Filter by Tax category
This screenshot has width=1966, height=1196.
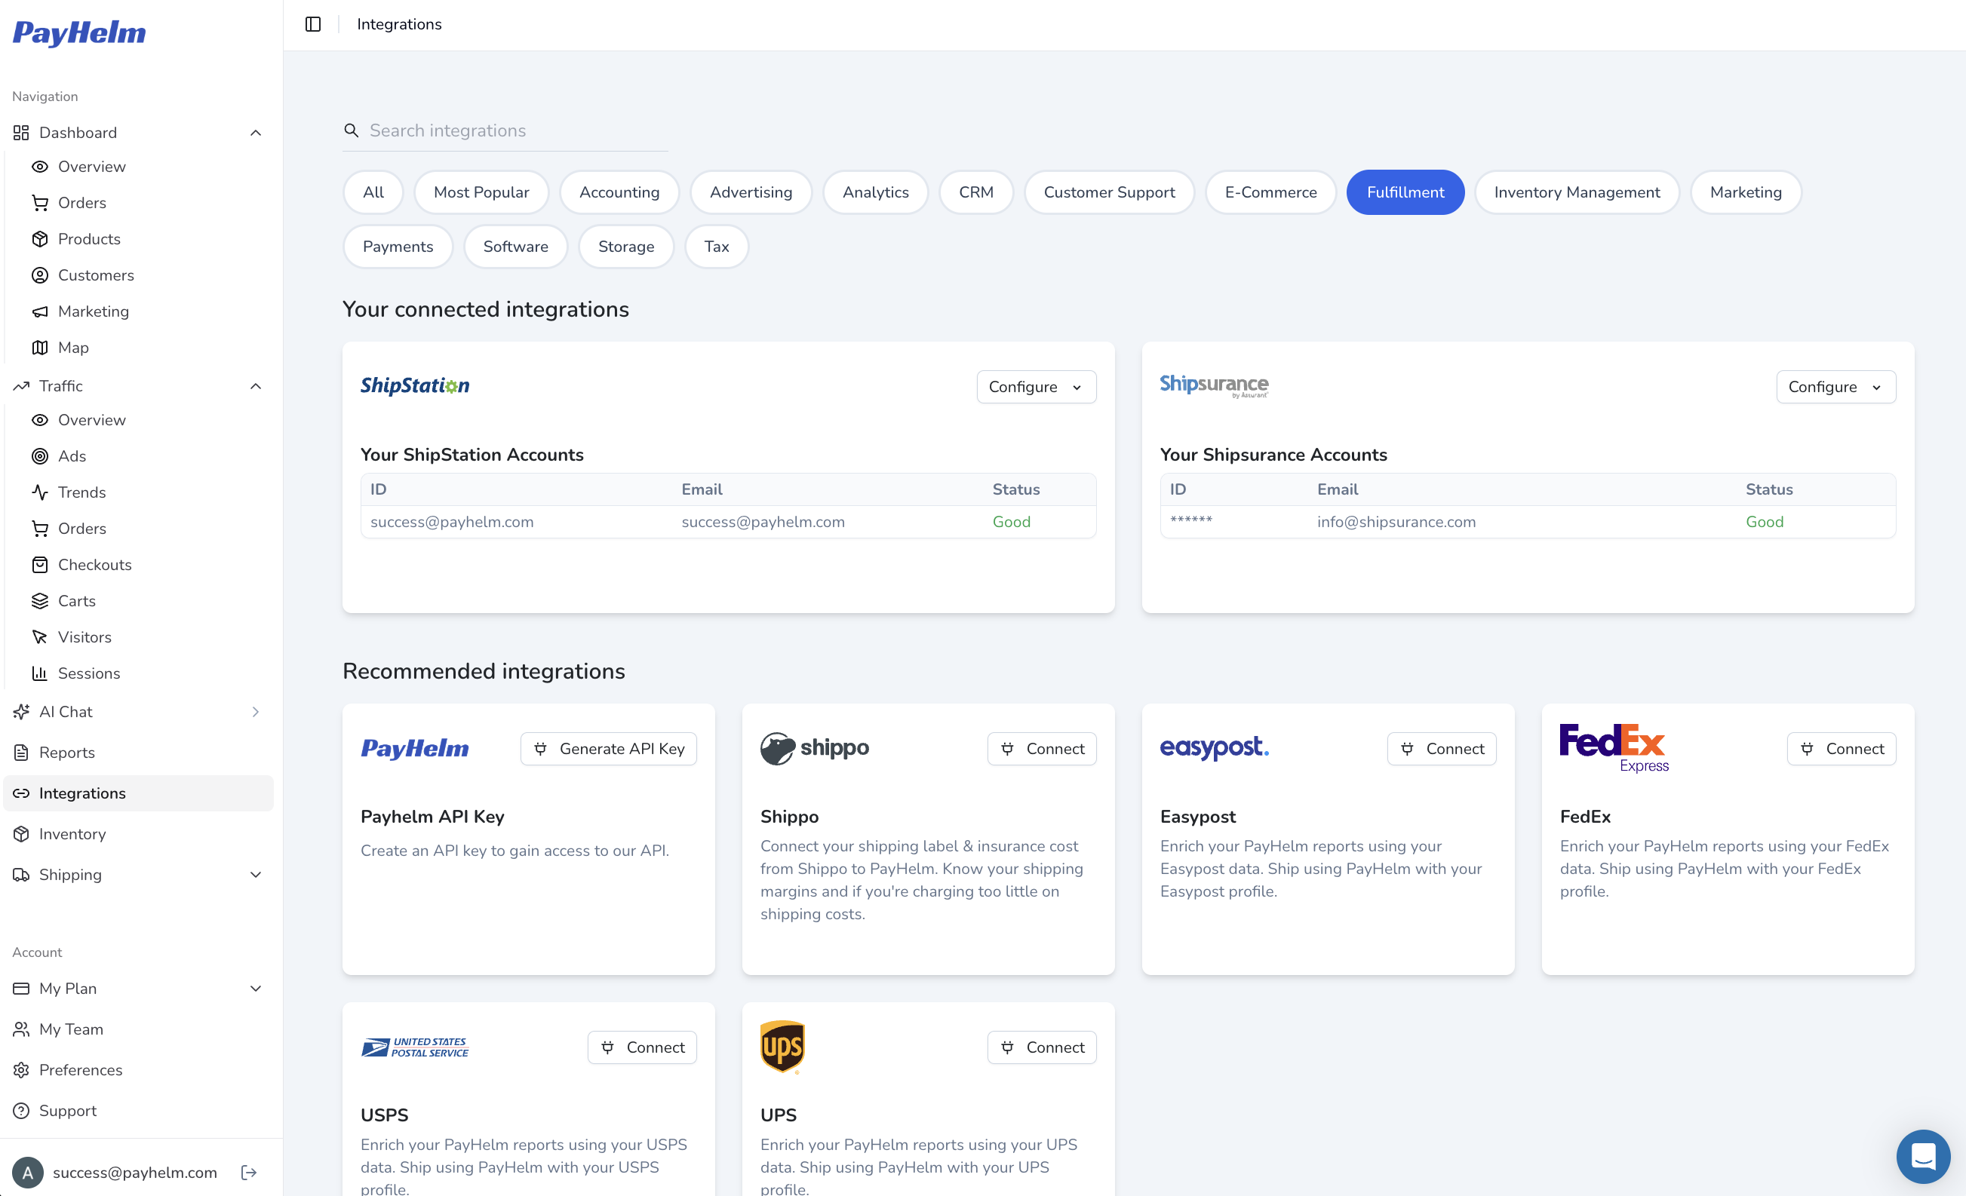[x=716, y=247]
